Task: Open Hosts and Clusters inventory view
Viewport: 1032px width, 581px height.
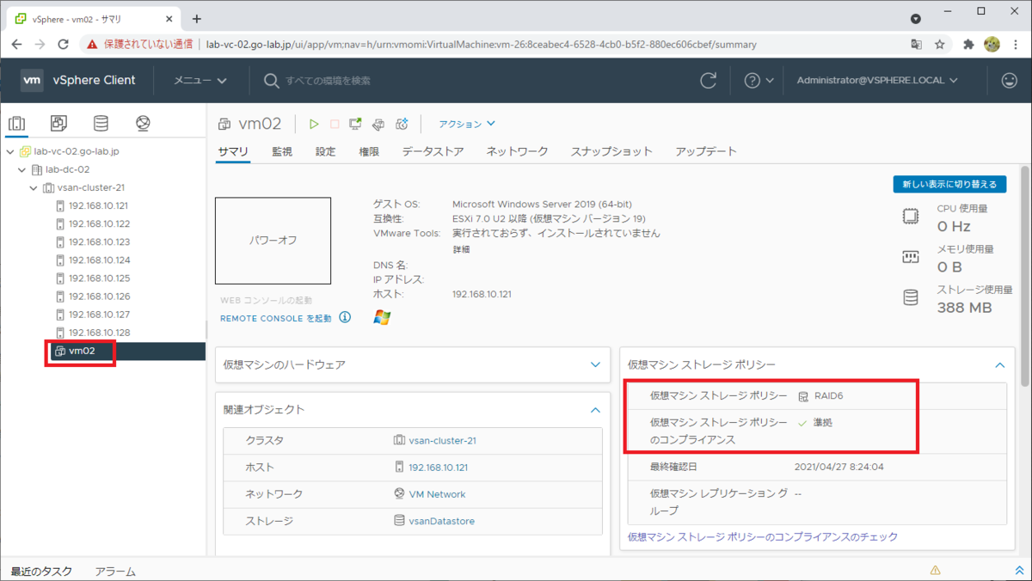Action: coord(17,124)
